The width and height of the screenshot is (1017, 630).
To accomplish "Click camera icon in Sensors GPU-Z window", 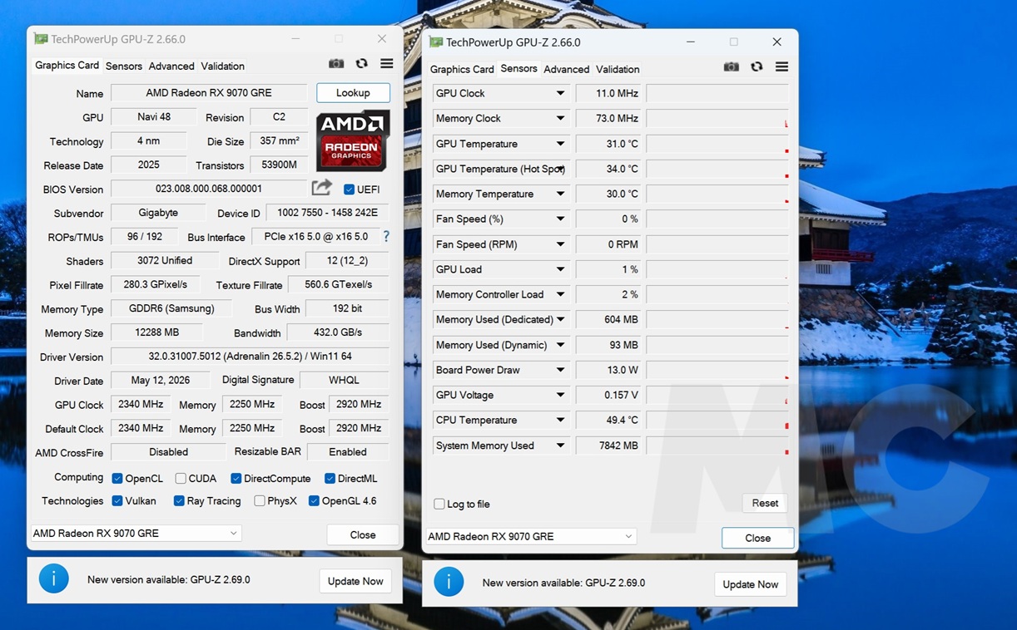I will [732, 66].
